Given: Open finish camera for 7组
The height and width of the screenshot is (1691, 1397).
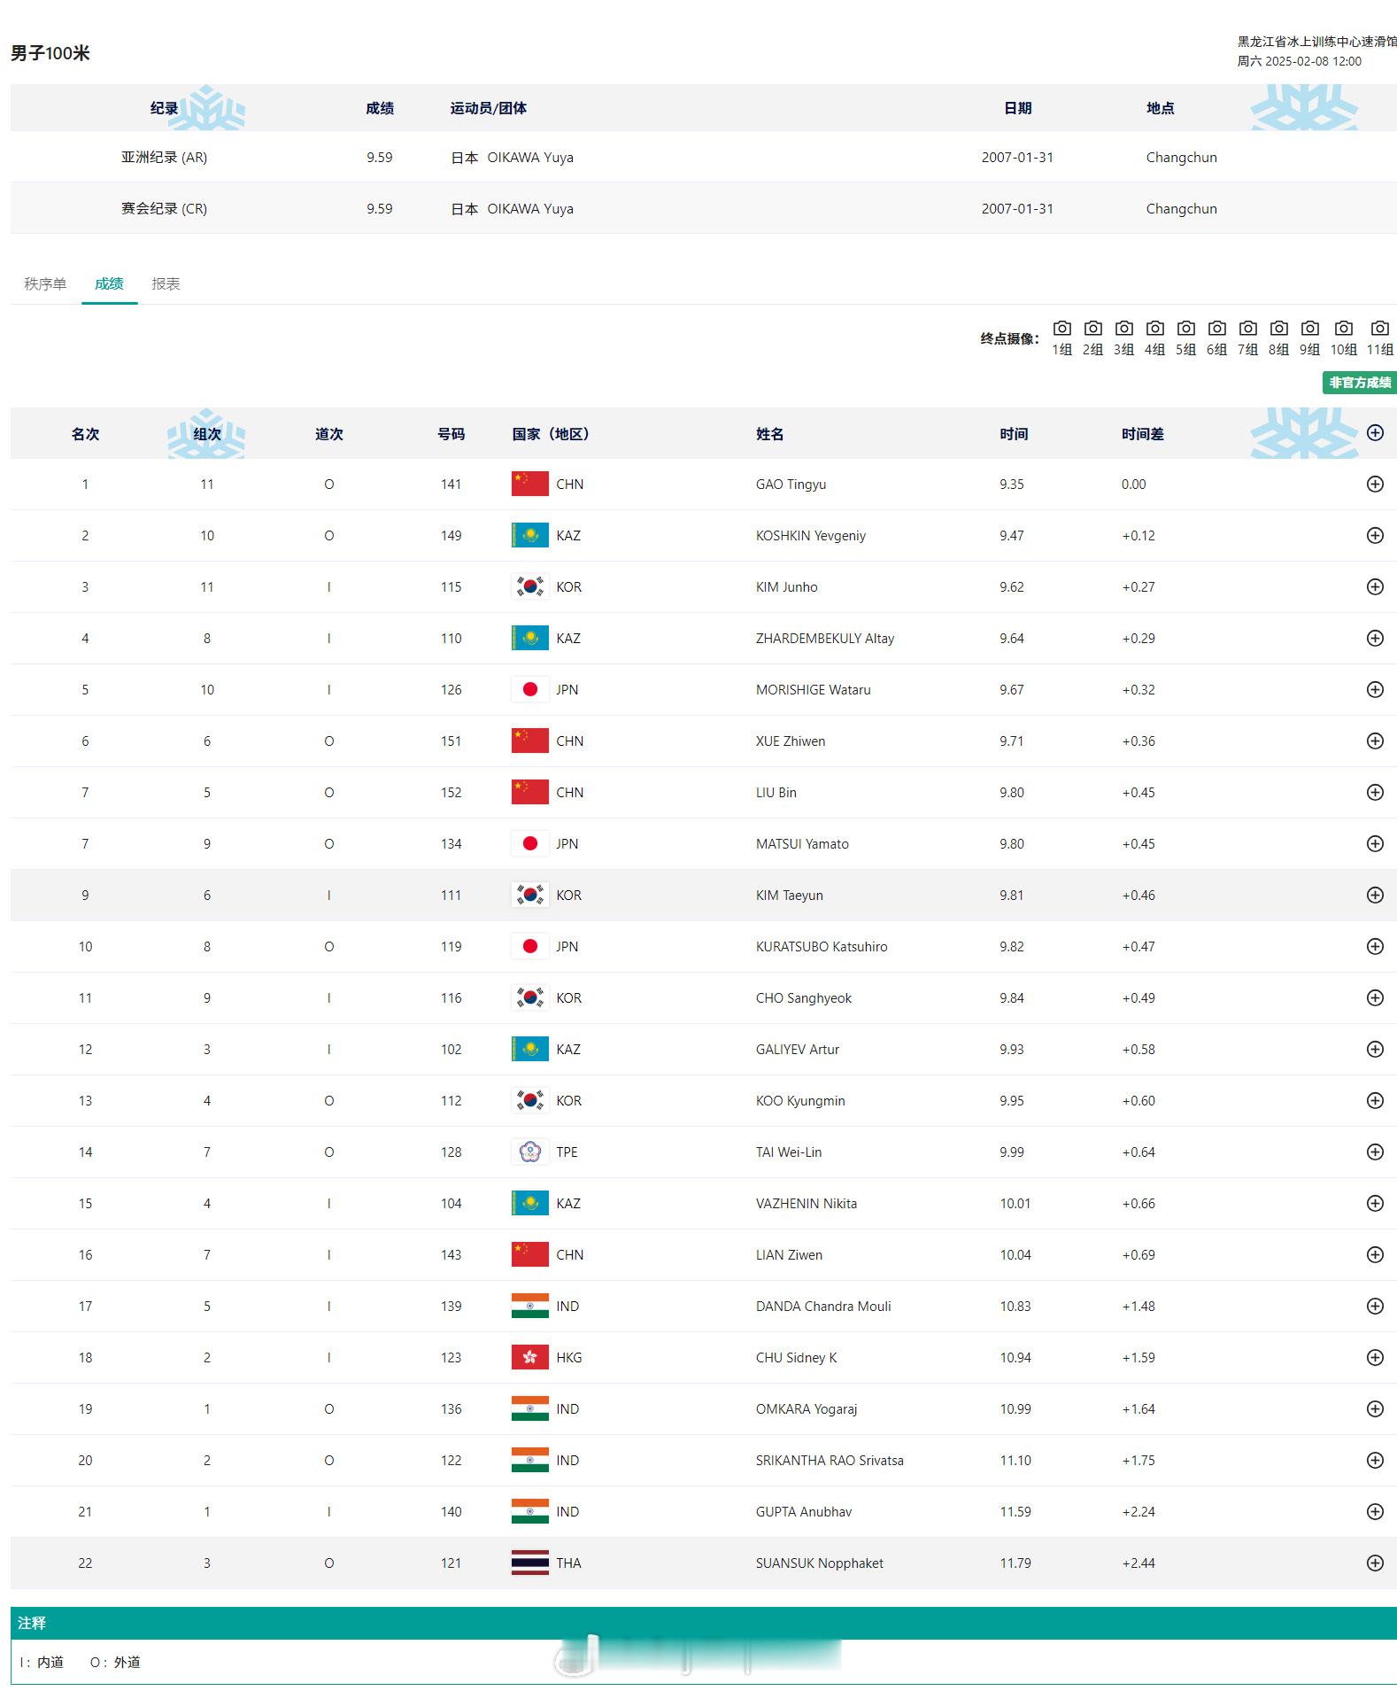Looking at the screenshot, I should (1247, 337).
